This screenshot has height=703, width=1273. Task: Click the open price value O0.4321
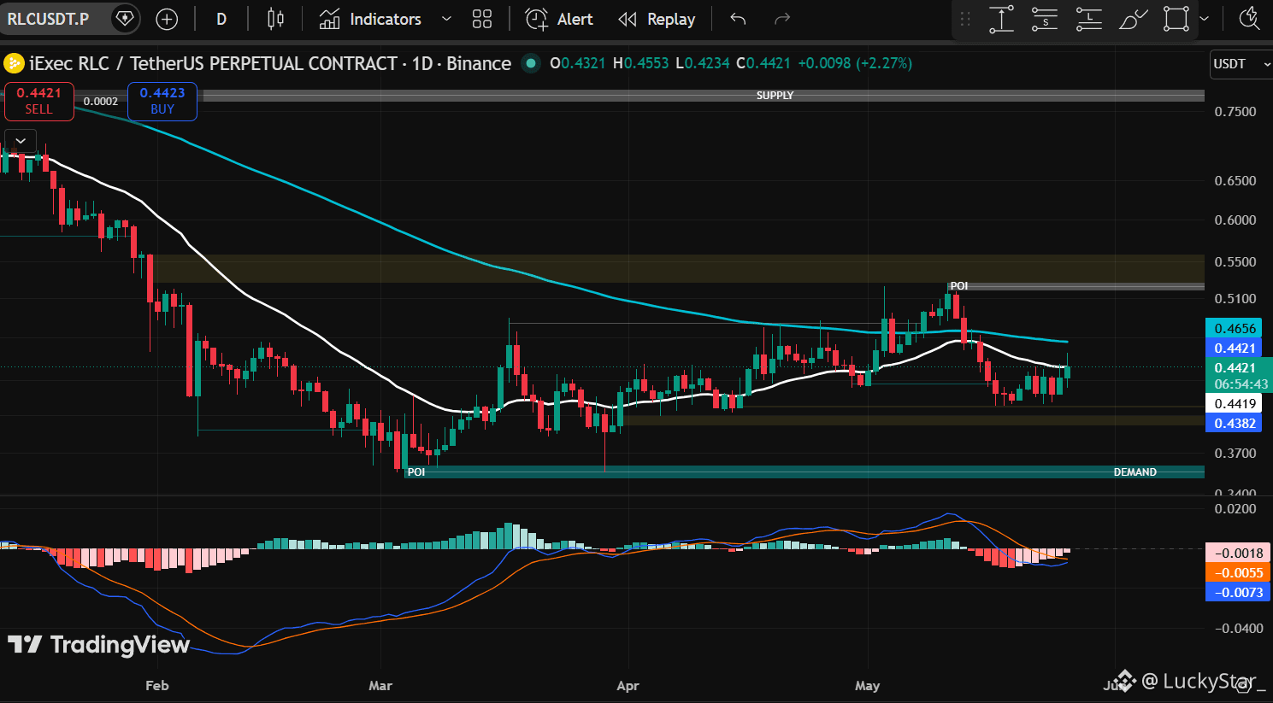pyautogui.click(x=578, y=63)
